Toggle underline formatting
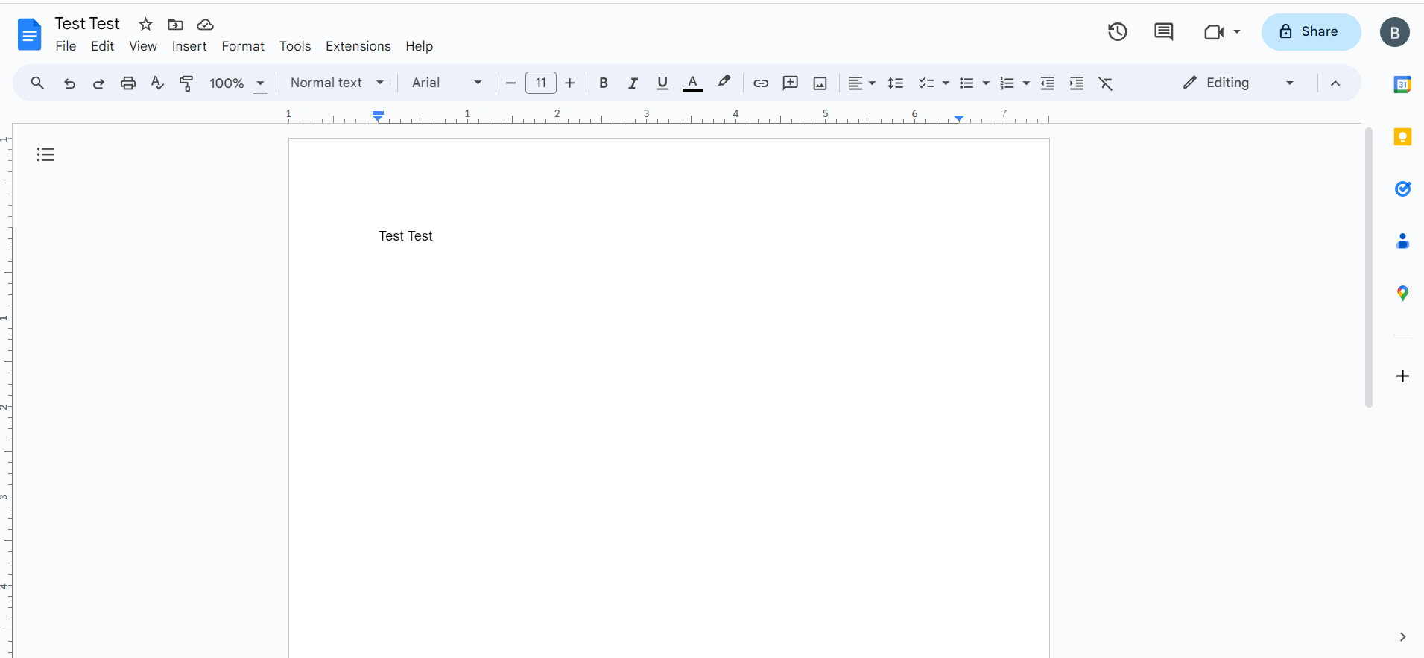Screen dimensions: 1424x658 tap(662, 83)
